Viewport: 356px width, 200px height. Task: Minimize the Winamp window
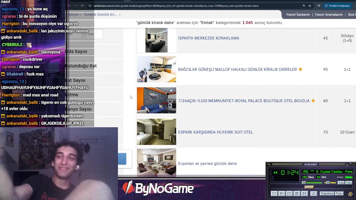[347, 164]
